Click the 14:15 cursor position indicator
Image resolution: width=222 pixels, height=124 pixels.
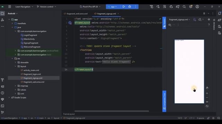pyautogui.click(x=180, y=118)
